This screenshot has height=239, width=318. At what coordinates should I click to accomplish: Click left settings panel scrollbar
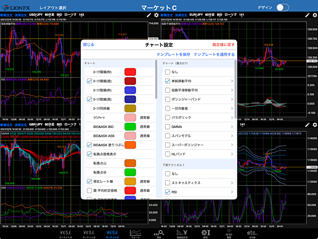pyautogui.click(x=156, y=79)
